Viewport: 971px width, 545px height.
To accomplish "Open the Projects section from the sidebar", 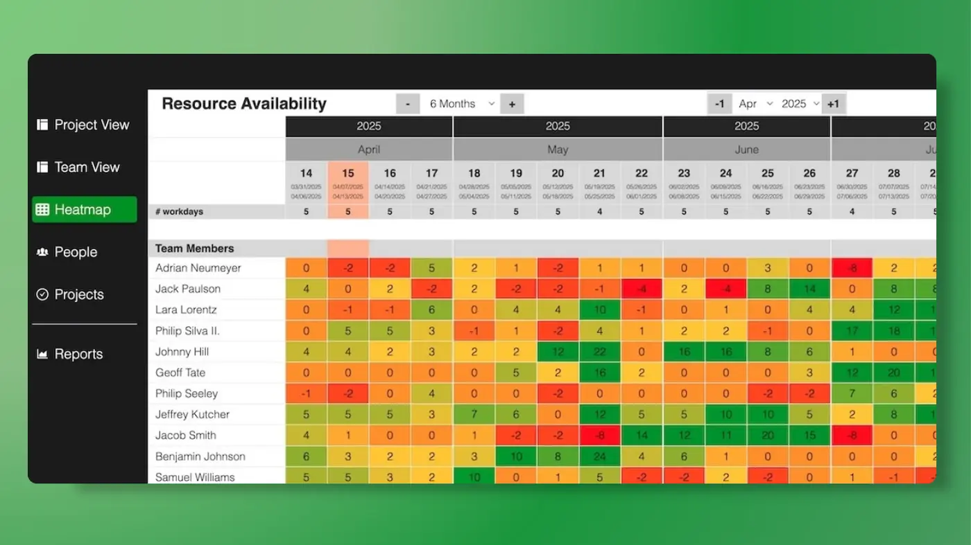I will click(x=78, y=294).
